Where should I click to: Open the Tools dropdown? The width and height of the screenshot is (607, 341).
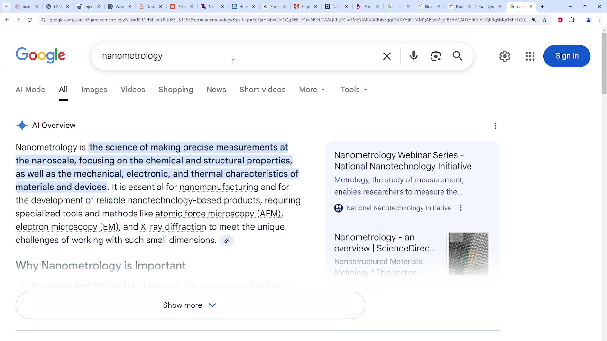coord(354,90)
